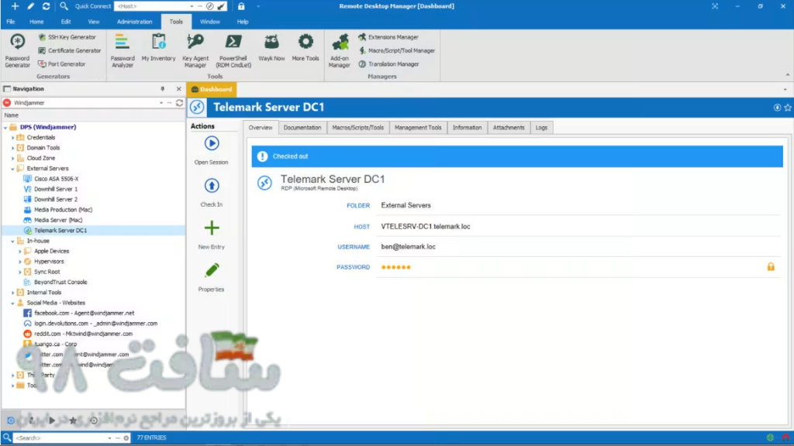The width and height of the screenshot is (794, 446).
Task: Click the Quick Connect host field
Action: [151, 6]
